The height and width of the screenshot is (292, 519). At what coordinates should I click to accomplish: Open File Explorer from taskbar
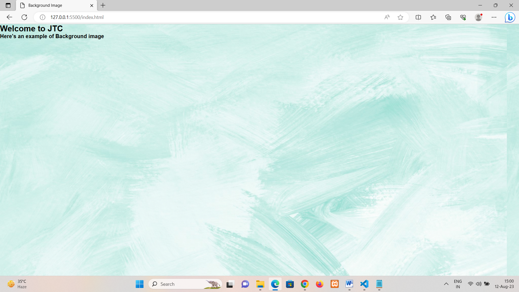260,284
